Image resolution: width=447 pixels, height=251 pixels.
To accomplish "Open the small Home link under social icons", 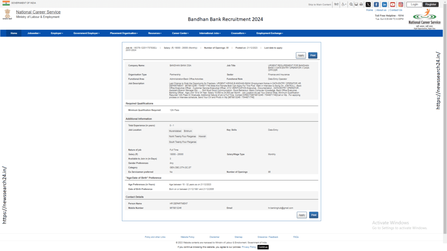I will coord(369,10).
